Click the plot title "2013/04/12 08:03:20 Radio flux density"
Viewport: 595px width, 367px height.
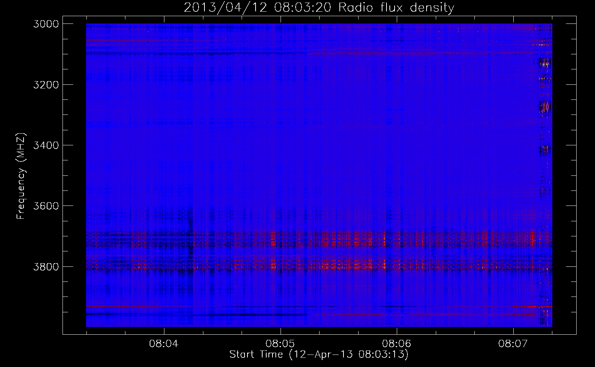point(319,8)
